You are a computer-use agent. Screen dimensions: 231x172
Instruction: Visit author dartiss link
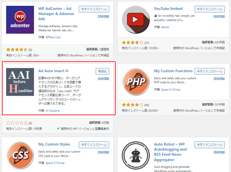tap(165, 27)
